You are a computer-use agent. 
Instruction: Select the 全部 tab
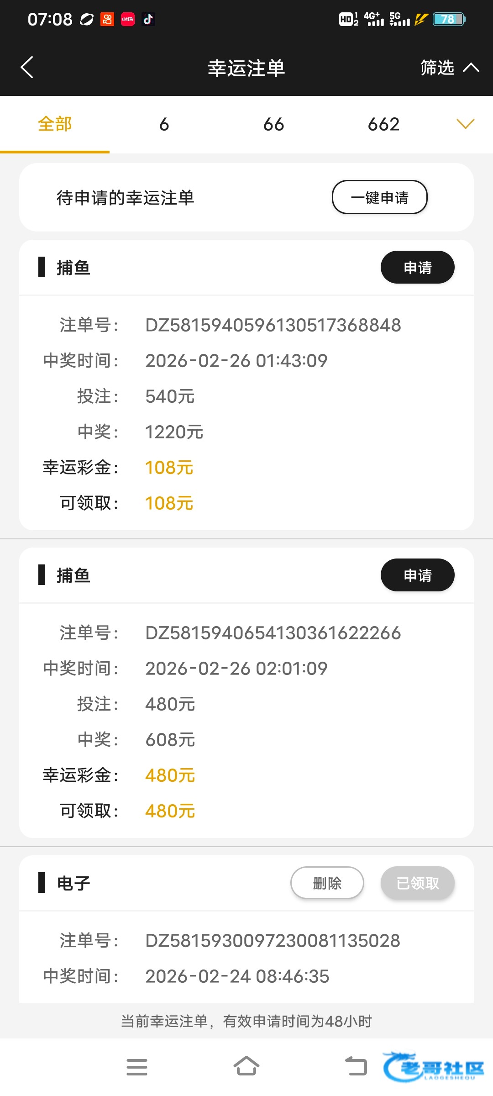coord(55,124)
